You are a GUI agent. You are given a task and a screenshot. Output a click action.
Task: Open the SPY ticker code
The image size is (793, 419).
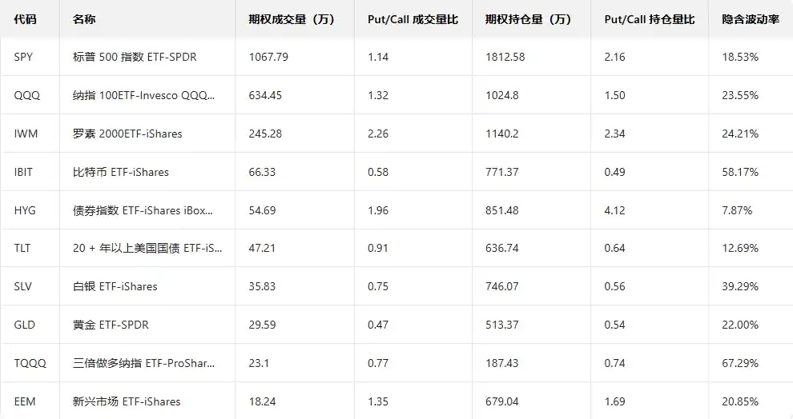click(25, 57)
